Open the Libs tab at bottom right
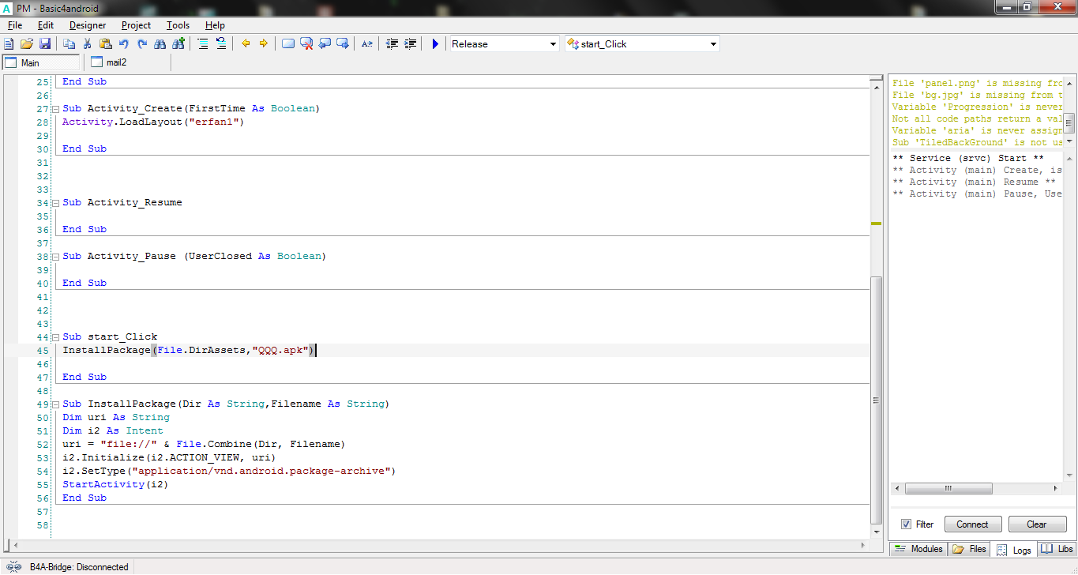Viewport: 1078px width, 575px height. pos(1057,549)
